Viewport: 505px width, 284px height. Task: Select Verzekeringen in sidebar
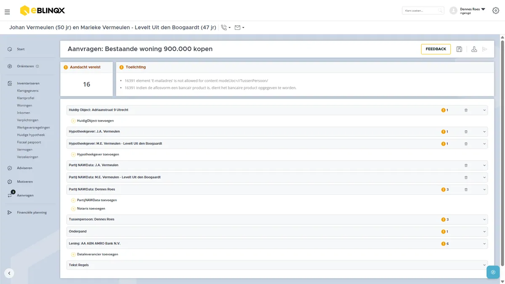click(28, 157)
